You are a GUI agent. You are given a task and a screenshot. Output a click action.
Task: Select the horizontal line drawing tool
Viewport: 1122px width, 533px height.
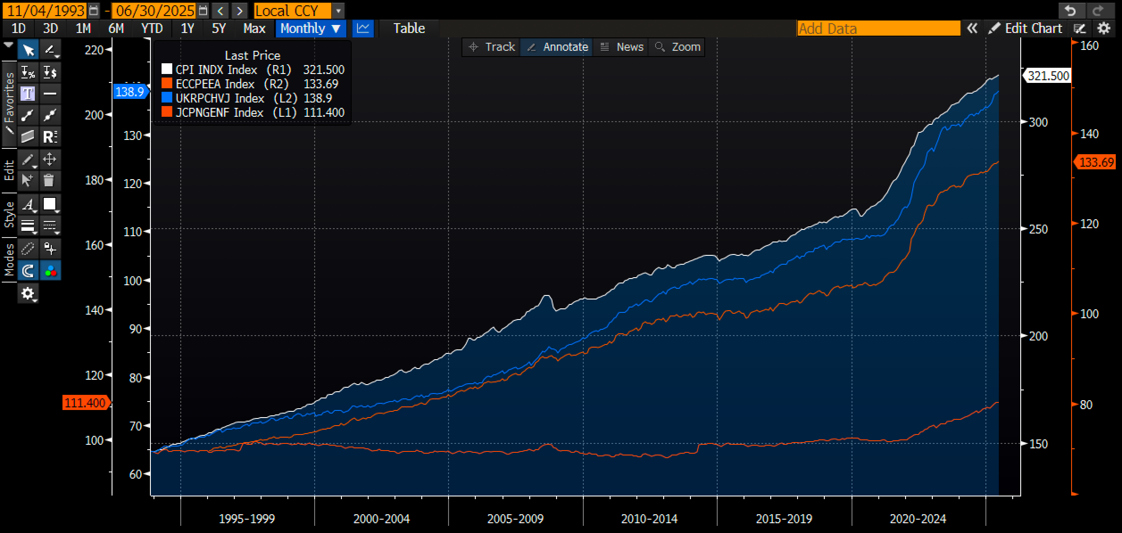(x=50, y=94)
